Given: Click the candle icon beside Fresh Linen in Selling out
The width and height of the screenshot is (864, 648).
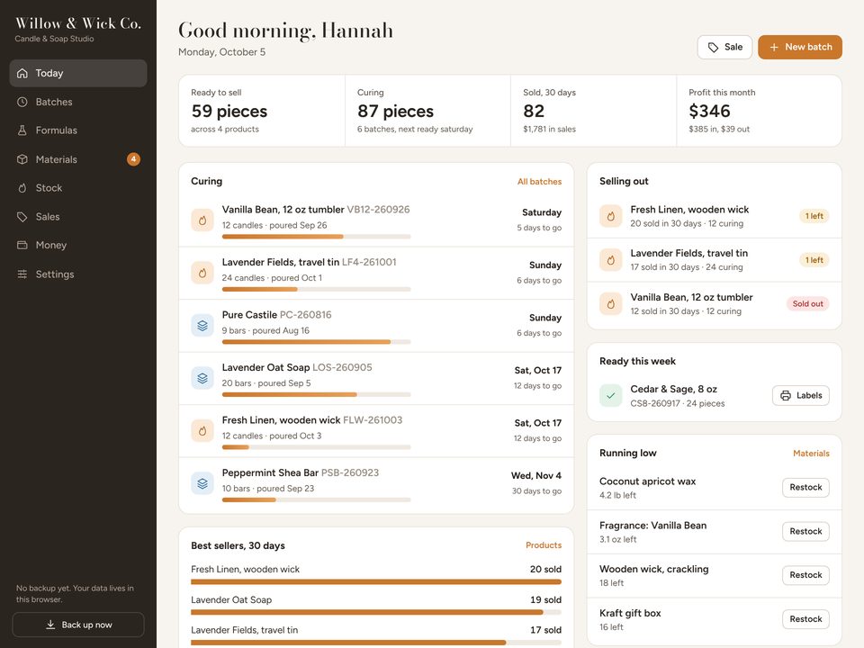Looking at the screenshot, I should point(610,216).
